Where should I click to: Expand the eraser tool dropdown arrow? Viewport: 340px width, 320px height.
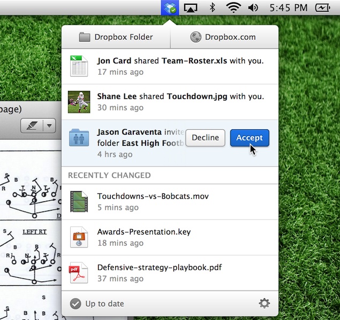(x=49, y=126)
